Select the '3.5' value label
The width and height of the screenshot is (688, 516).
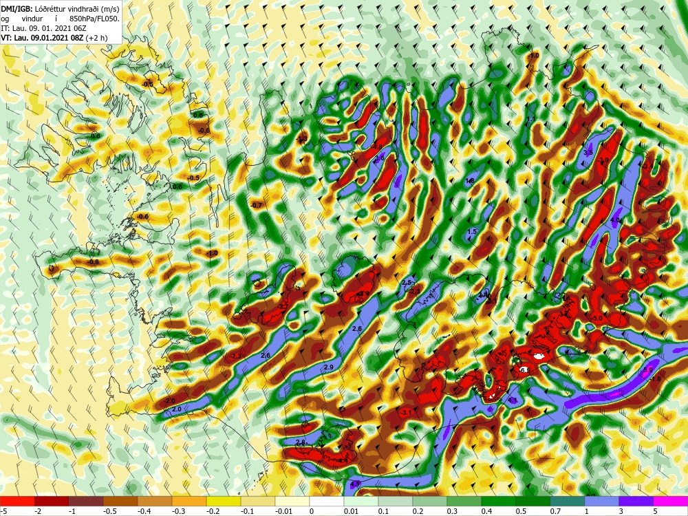point(588,152)
